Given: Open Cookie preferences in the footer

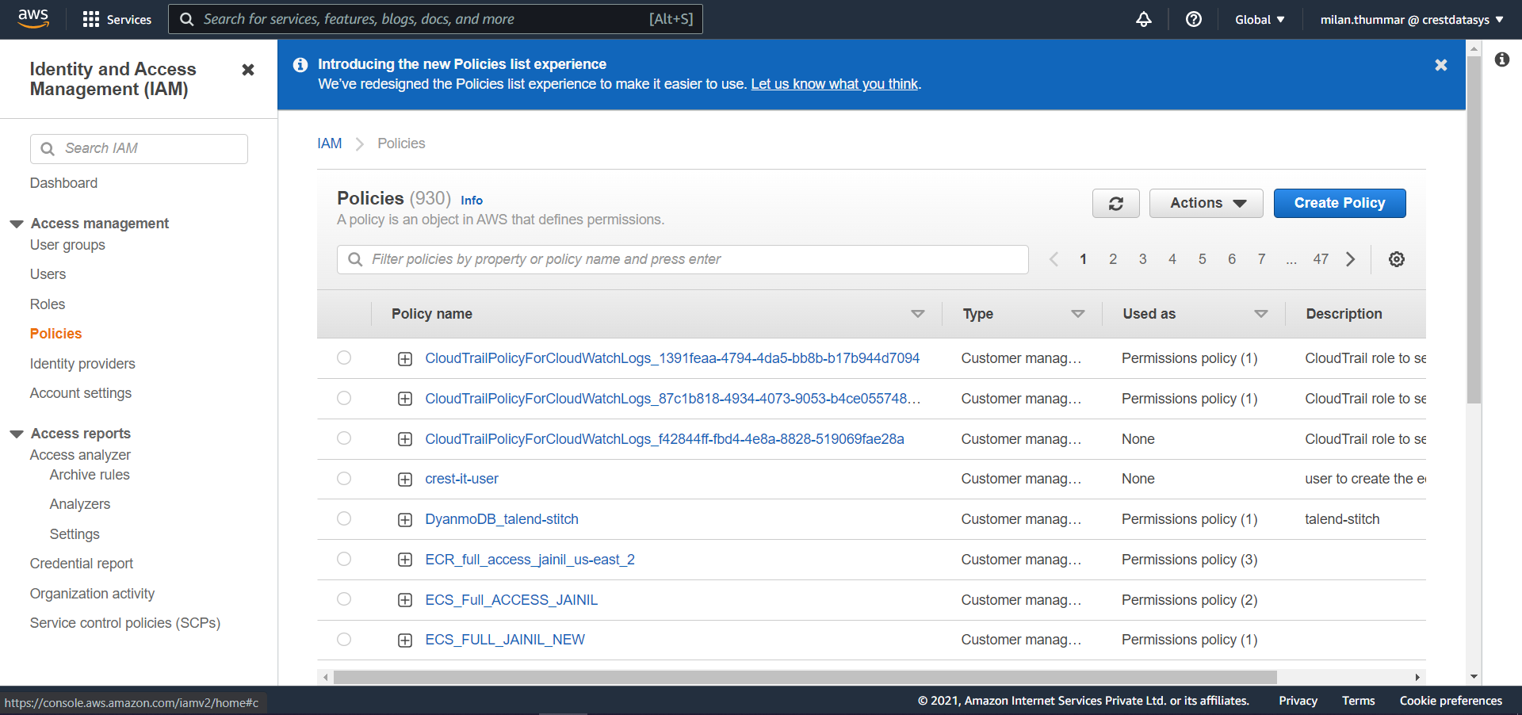Looking at the screenshot, I should pos(1451,701).
